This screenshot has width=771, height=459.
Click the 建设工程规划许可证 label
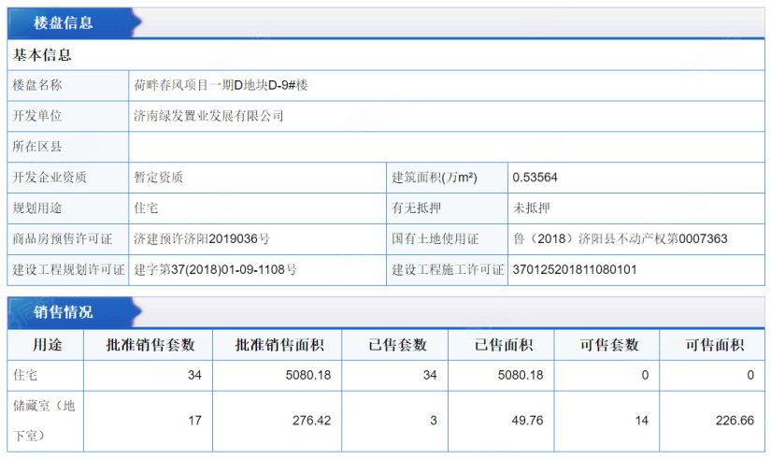pyautogui.click(x=68, y=269)
